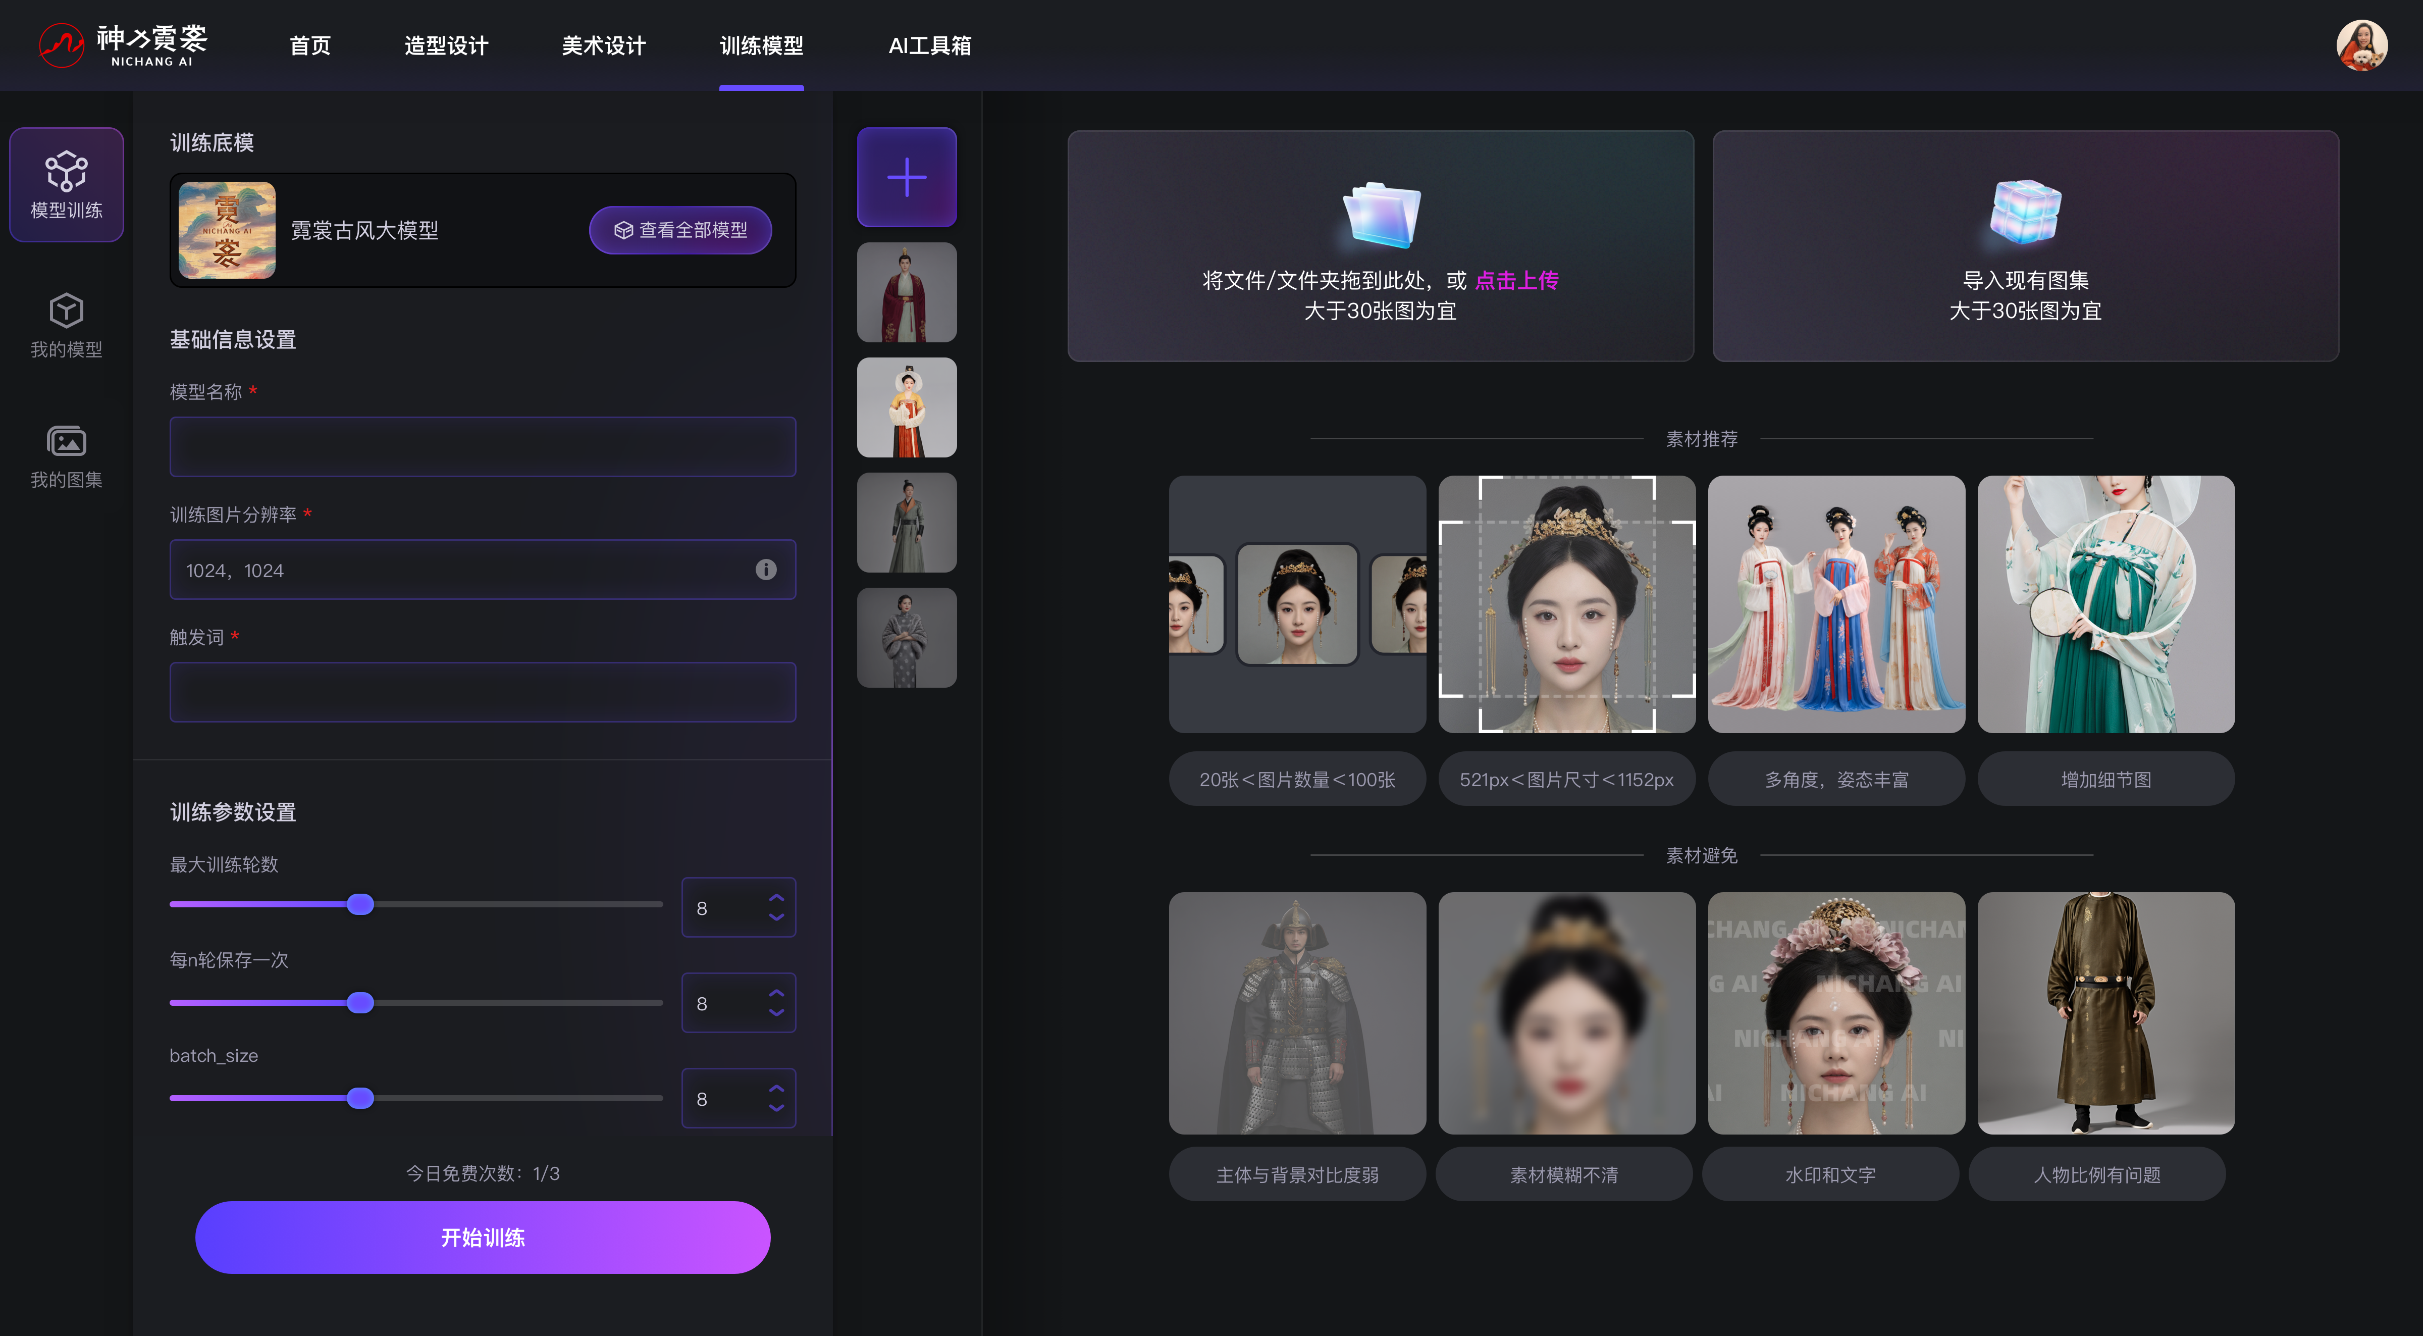Image resolution: width=2423 pixels, height=1336 pixels.
Task: Click the 点击上传 link
Action: 1516,280
